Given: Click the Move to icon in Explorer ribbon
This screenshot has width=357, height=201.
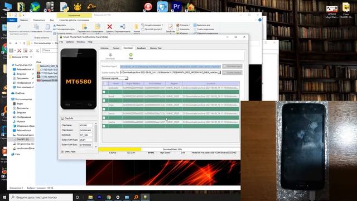Looking at the screenshot, I should (84, 27).
